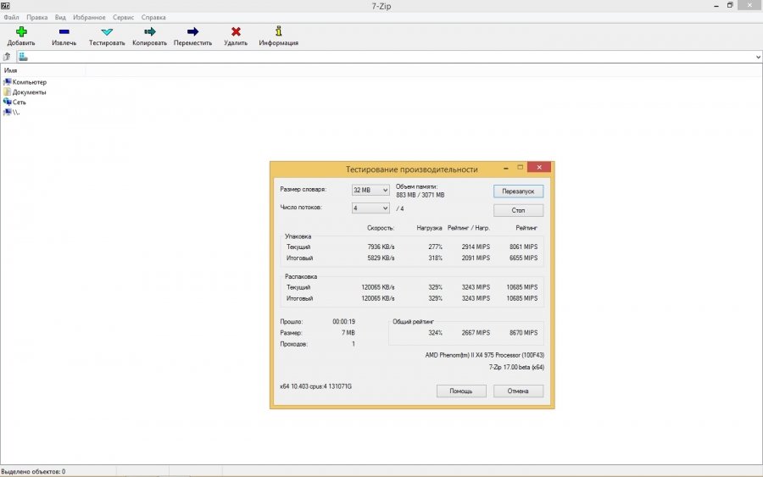Click the Размер 7 MB value
Viewport: 763px width, 477px height.
pos(348,333)
